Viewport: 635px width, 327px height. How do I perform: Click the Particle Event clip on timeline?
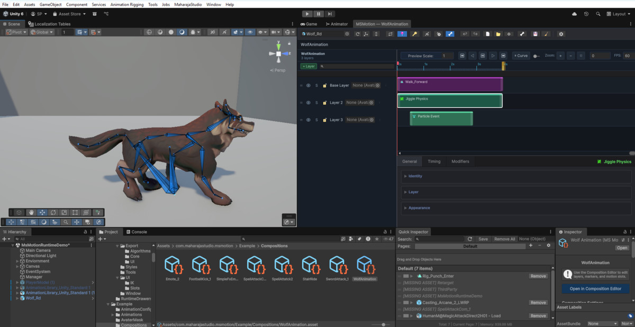(x=441, y=119)
